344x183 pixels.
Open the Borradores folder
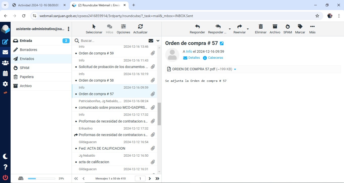click(x=28, y=50)
